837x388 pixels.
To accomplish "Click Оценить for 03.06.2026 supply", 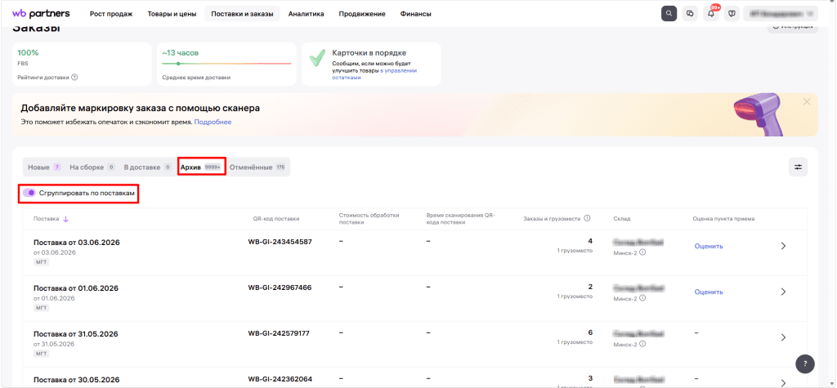I will point(709,246).
